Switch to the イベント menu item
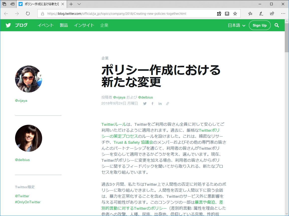Image resolution: width=289 pixels, height=216 pixels. tap(45, 25)
